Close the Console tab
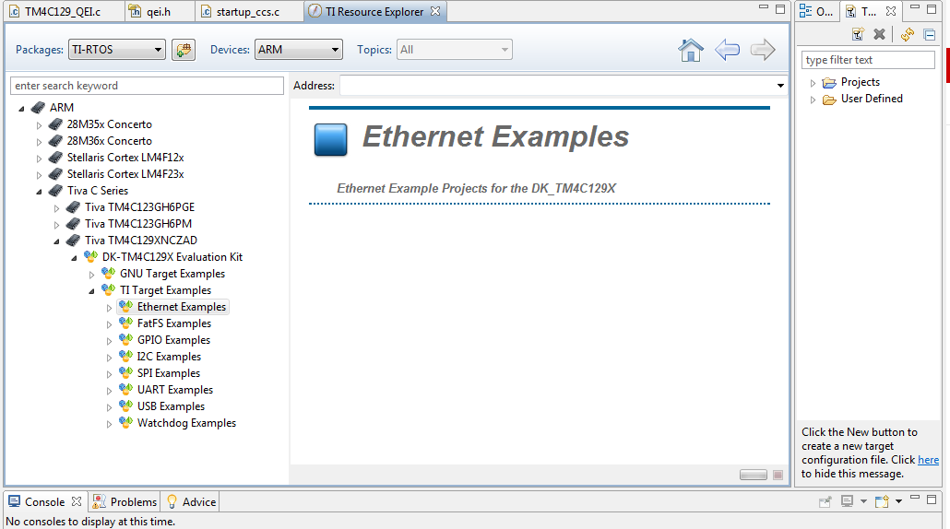This screenshot has width=950, height=529. 76,501
